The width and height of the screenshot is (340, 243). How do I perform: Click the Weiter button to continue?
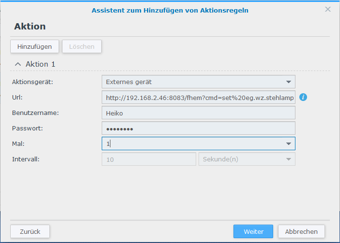[x=253, y=231]
